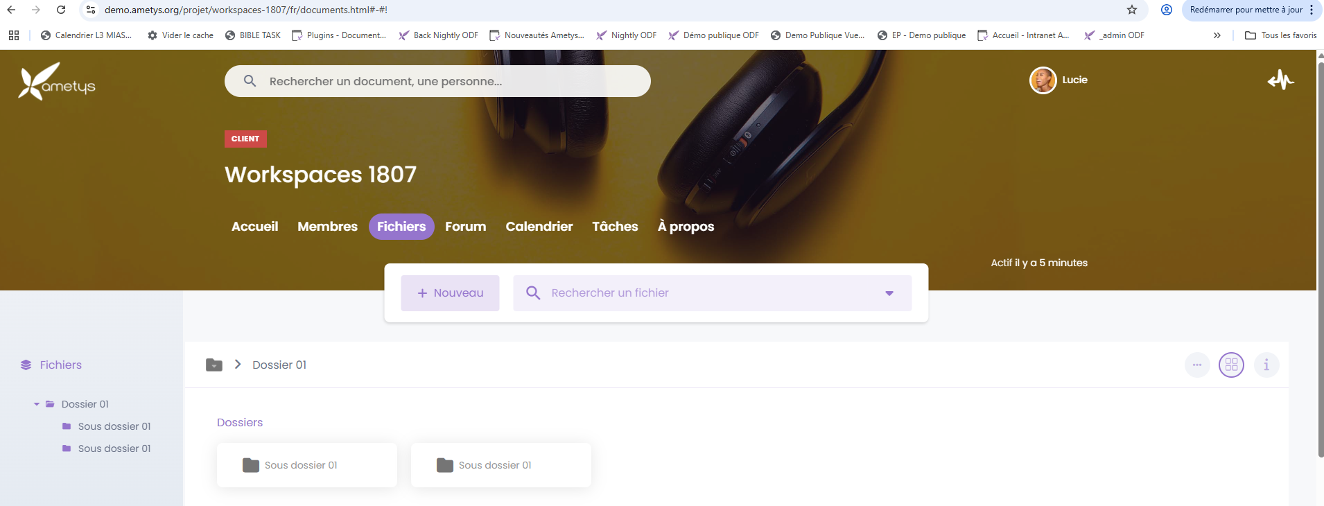Open the three-dots more actions button
The width and height of the screenshot is (1324, 506).
tap(1197, 365)
